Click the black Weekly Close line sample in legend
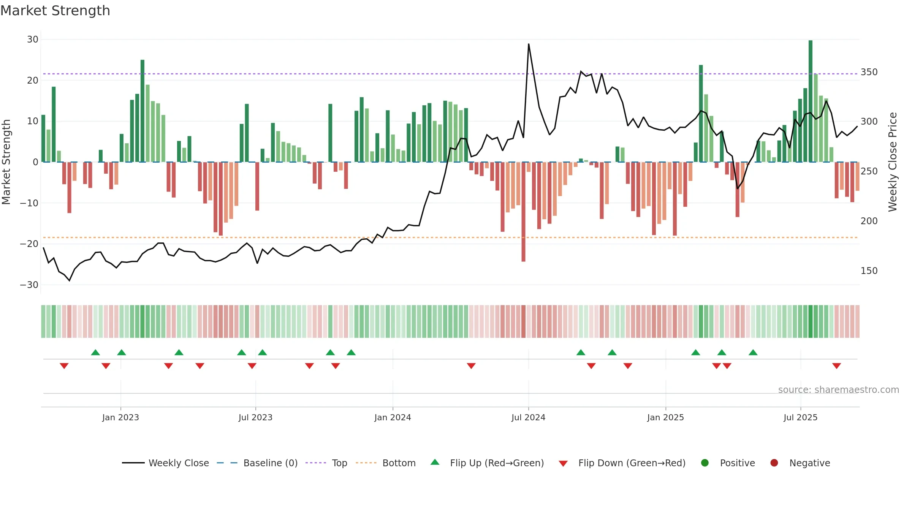 coord(133,463)
